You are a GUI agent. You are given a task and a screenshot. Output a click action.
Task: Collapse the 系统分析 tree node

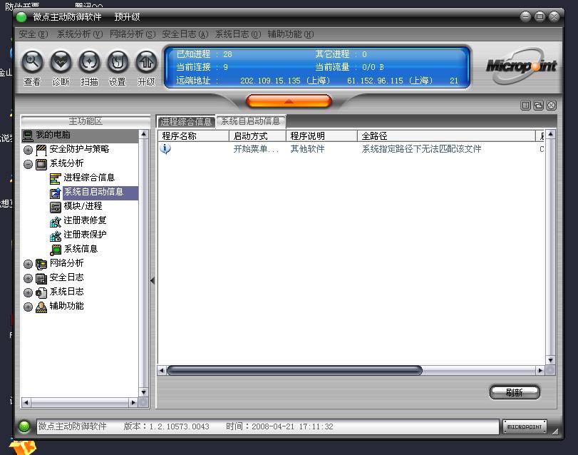tap(28, 164)
